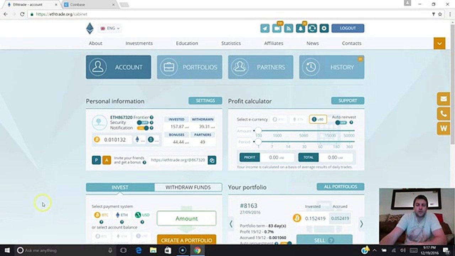Image resolution: width=455 pixels, height=256 pixels.
Task: Switch to the INVEST tab
Action: [120, 187]
